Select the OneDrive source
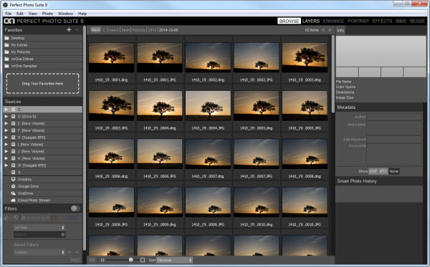Image resolution: width=430 pixels, height=267 pixels. point(42,193)
